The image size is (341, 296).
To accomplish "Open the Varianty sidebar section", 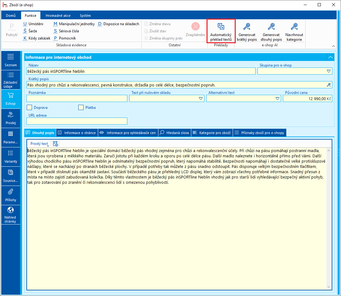I will click(x=11, y=157).
